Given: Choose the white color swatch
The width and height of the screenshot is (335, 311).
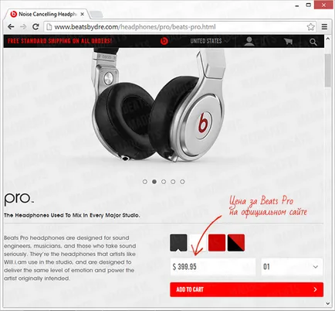Looking at the screenshot, I should coord(198,243).
